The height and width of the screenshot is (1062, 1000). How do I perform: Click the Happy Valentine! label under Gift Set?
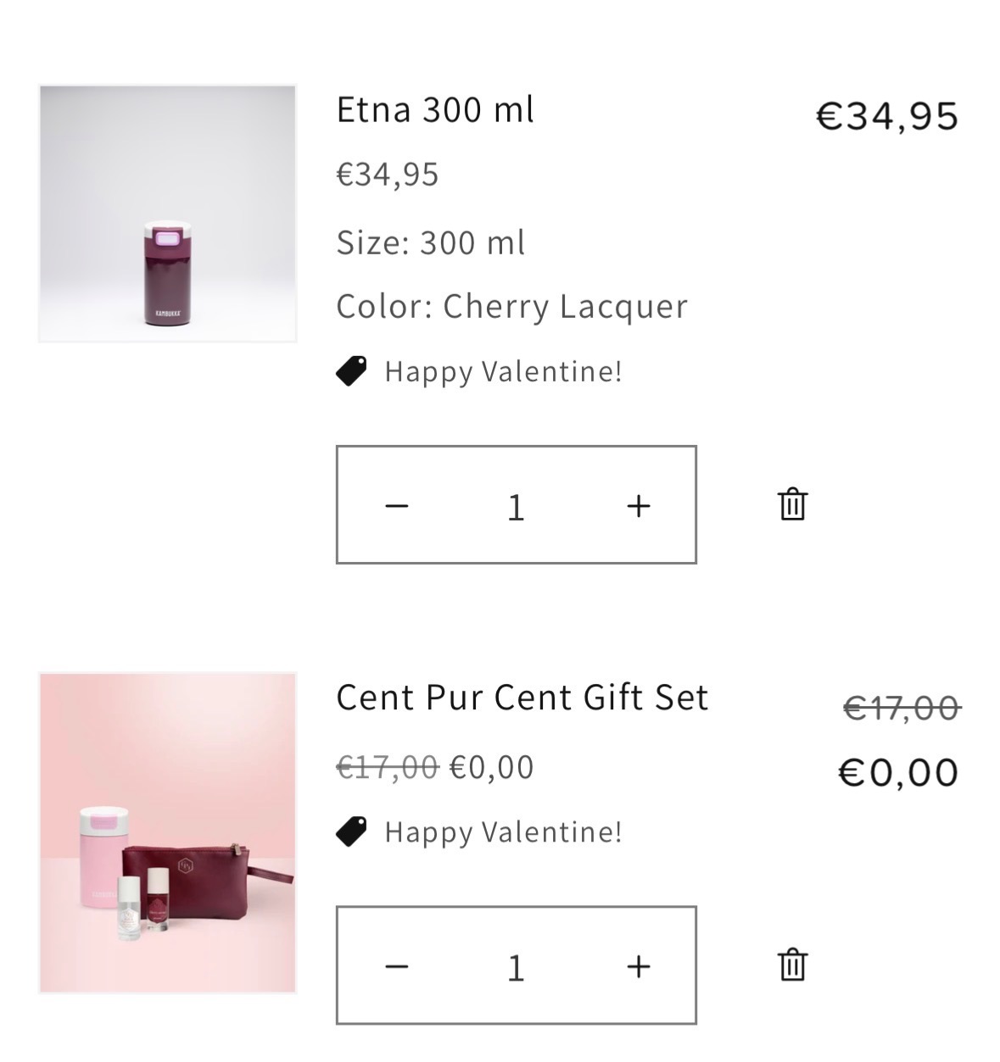tap(503, 831)
